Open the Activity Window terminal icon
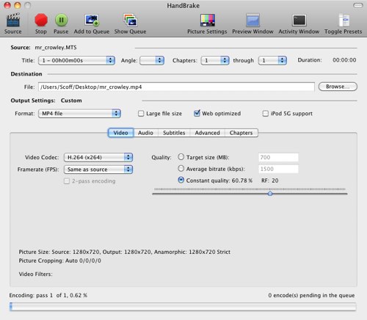 (299, 20)
